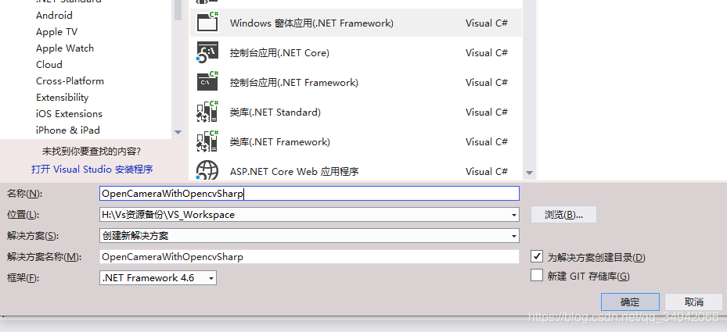Screen dimensions: 727x332
Task: Click the 确定 button
Action: 630,302
